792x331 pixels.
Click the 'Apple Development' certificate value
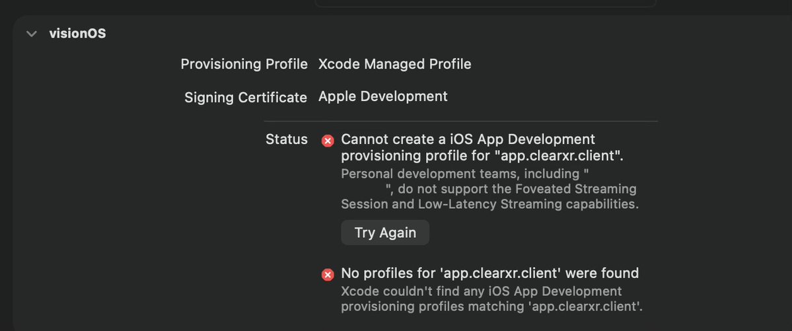(x=383, y=96)
